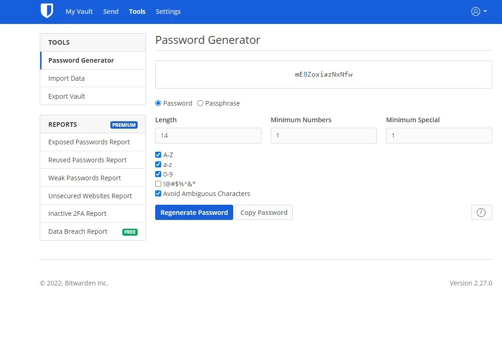Enable the !@#$%^&* special characters checkbox
Viewport: 502px width, 338px height.
pyautogui.click(x=158, y=184)
